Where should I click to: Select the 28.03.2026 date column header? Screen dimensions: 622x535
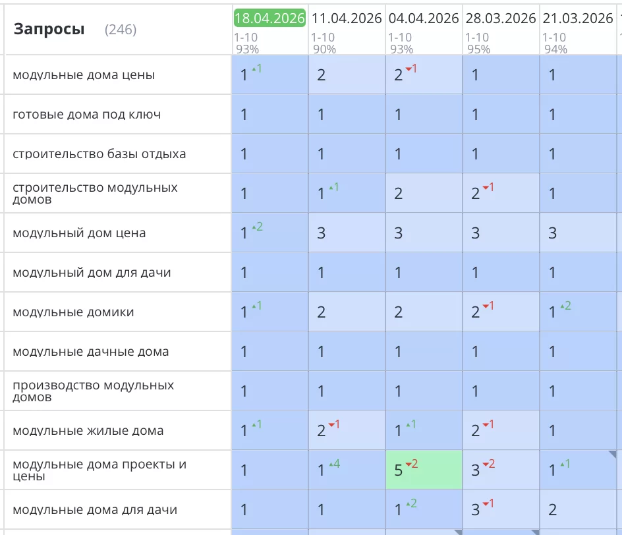click(x=501, y=18)
